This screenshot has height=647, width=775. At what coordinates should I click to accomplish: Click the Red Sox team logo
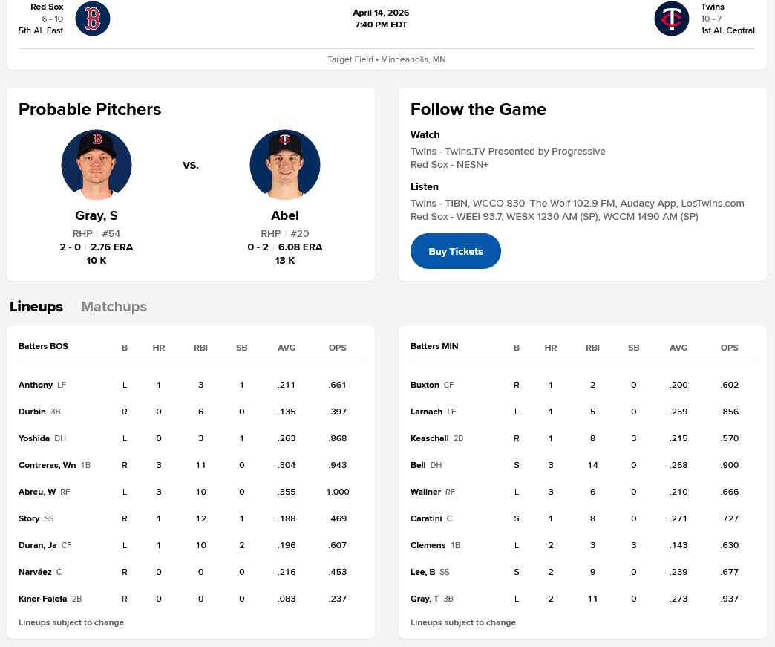point(93,19)
